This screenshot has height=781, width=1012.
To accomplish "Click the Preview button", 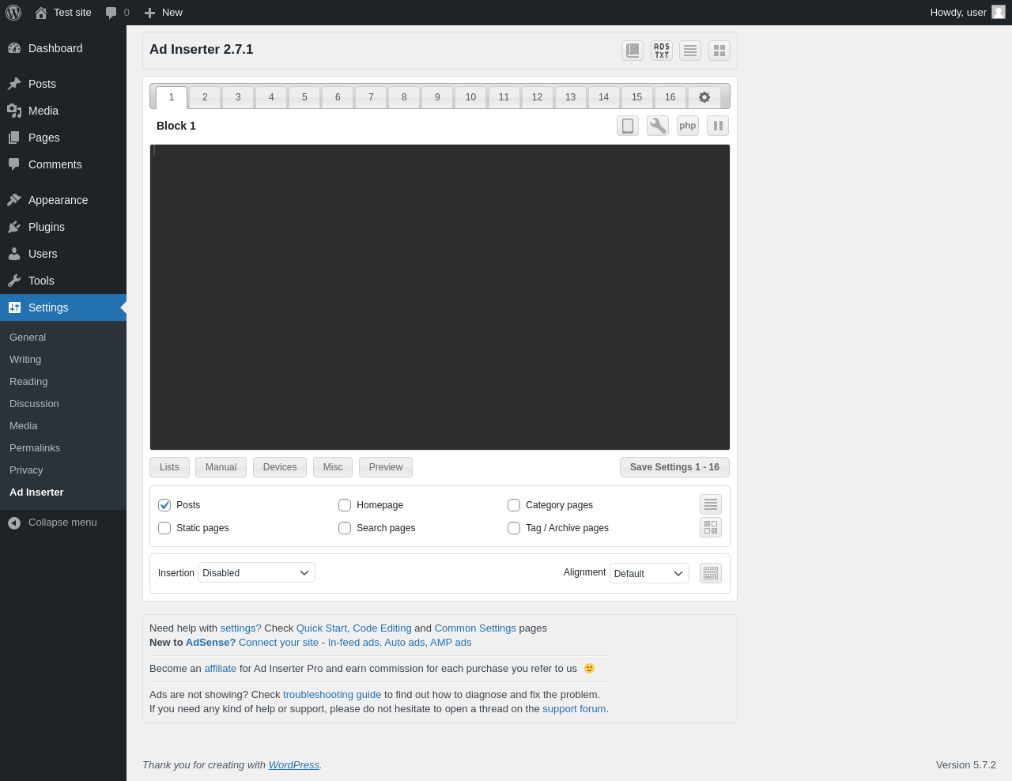I will [x=386, y=467].
